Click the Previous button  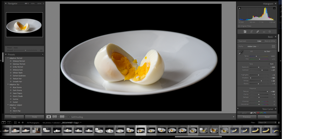[247, 117]
